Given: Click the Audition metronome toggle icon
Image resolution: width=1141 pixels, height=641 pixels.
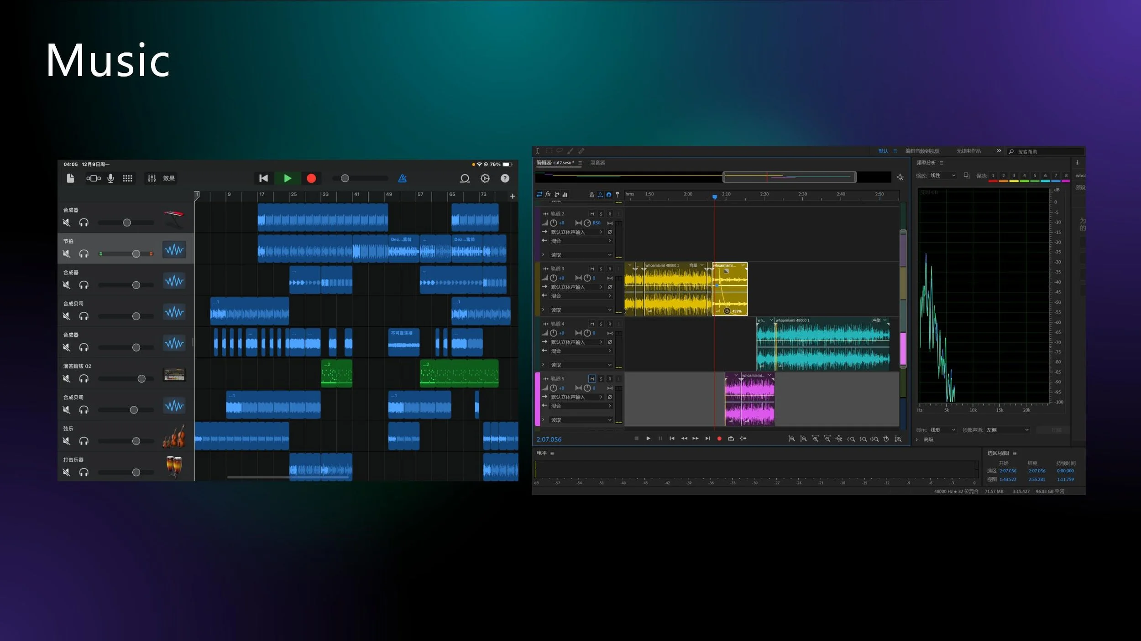Looking at the screenshot, I should point(591,195).
